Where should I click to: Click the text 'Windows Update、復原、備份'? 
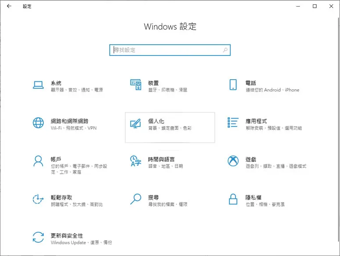81,242
